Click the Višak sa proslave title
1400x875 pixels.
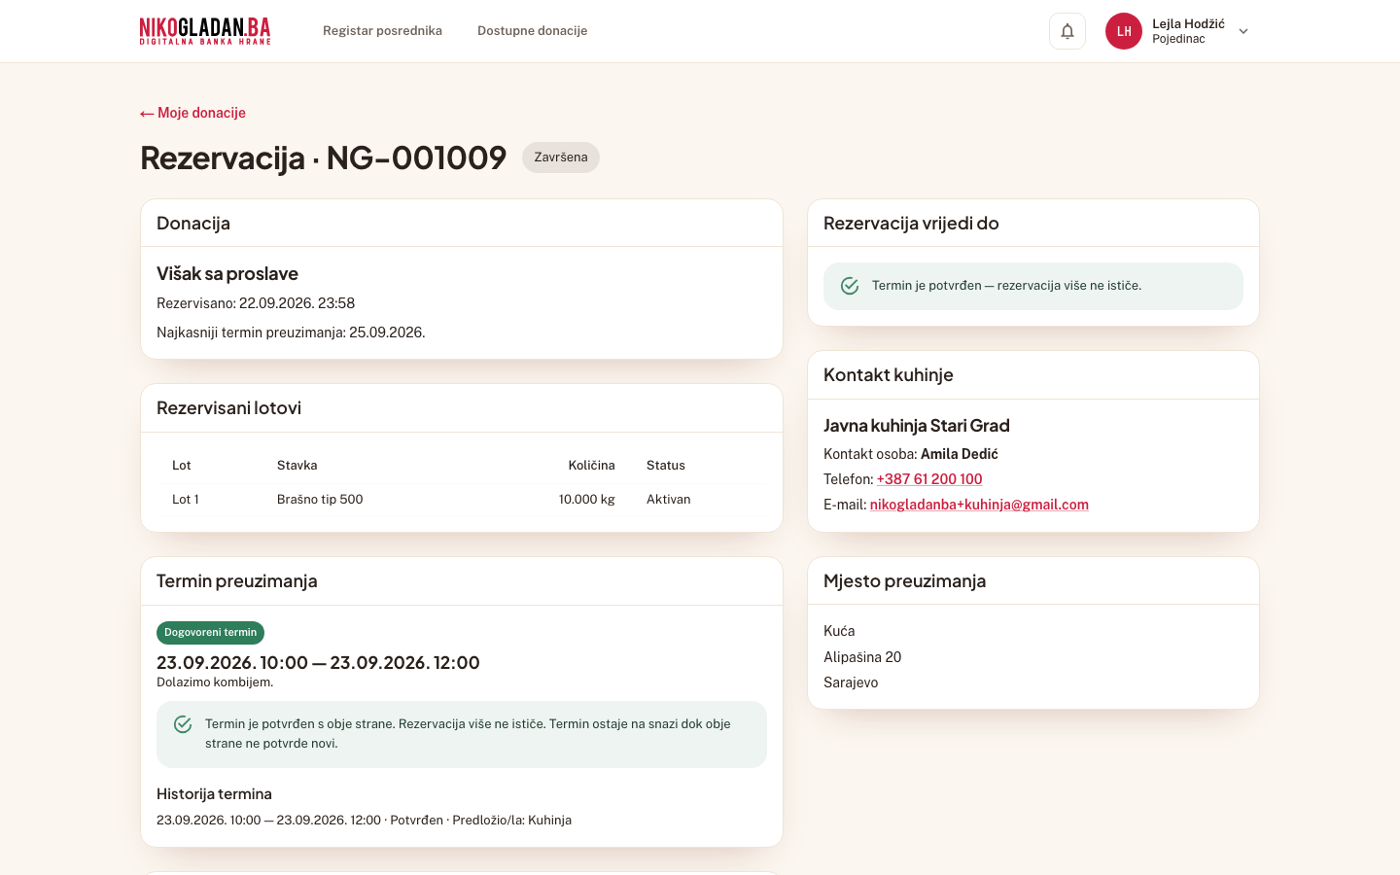click(227, 274)
